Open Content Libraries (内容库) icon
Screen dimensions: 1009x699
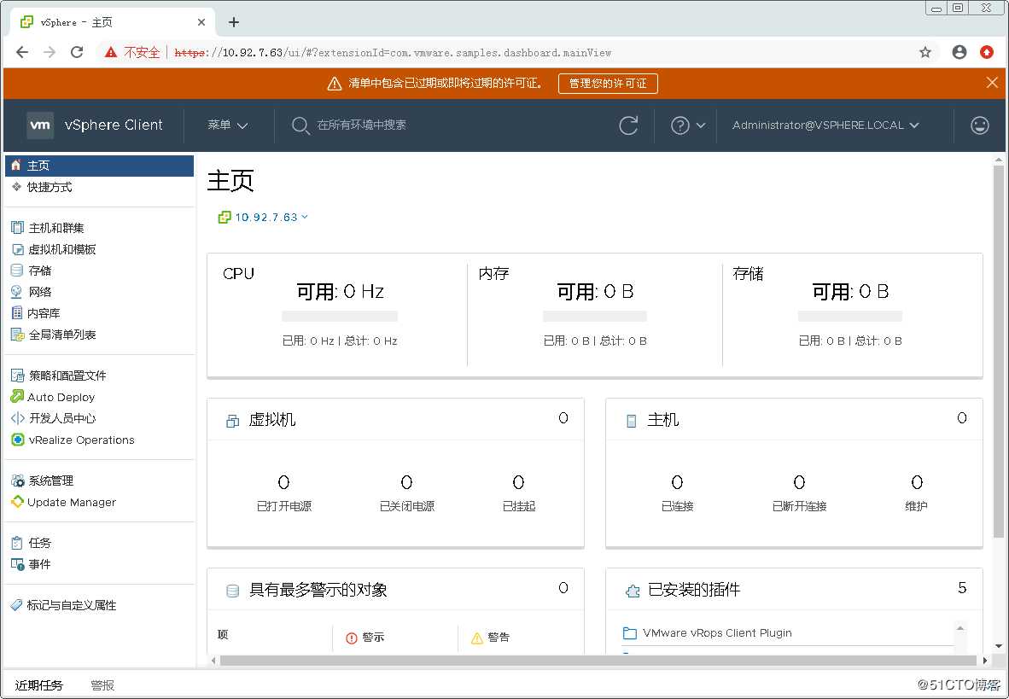coord(17,313)
